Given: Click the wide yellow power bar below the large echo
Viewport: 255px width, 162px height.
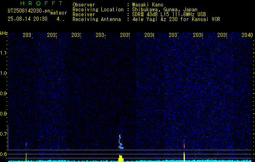Looking at the screenshot, I should 120,158.
